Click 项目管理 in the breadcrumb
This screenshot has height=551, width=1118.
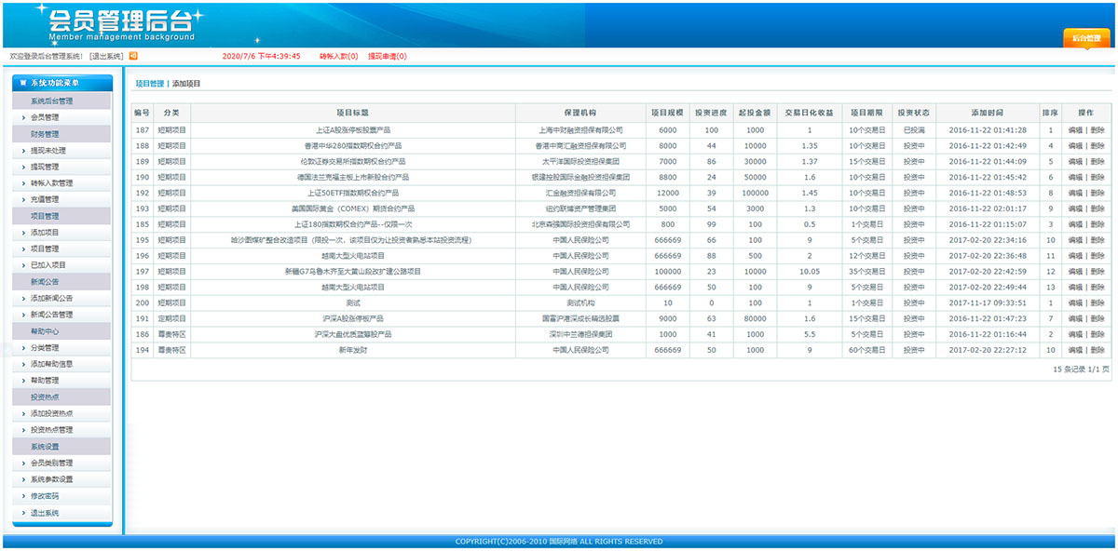[149, 84]
